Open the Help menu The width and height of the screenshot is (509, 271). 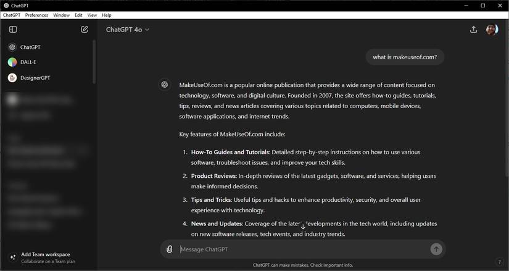point(107,15)
